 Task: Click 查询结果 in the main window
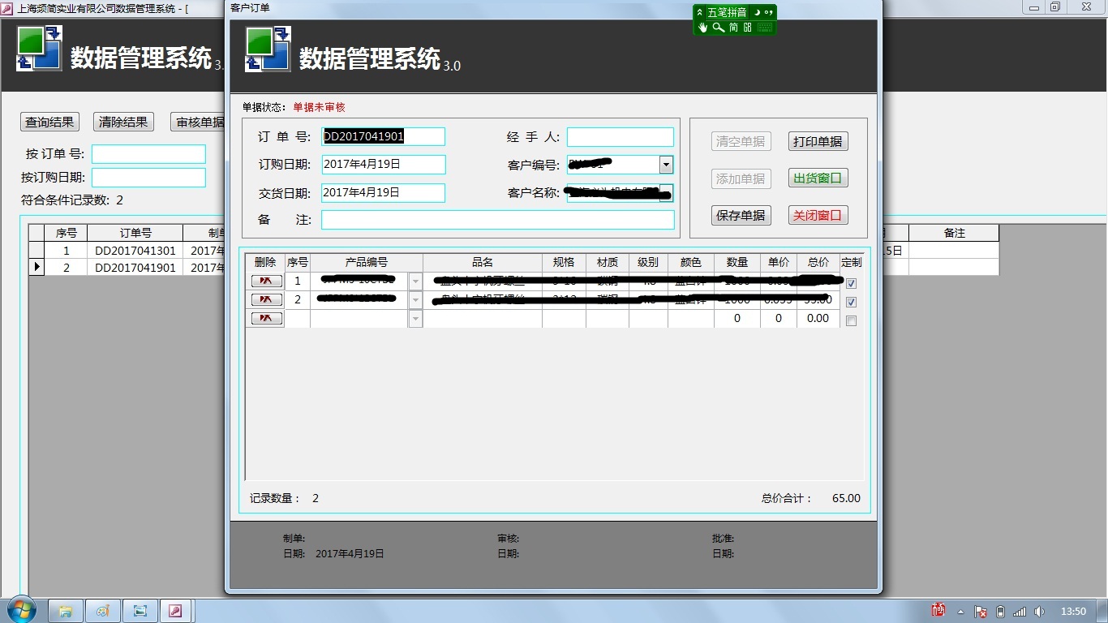49,122
